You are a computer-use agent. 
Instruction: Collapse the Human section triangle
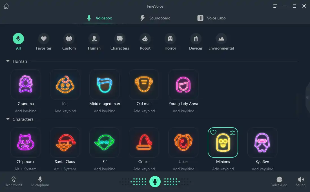(x=8, y=61)
